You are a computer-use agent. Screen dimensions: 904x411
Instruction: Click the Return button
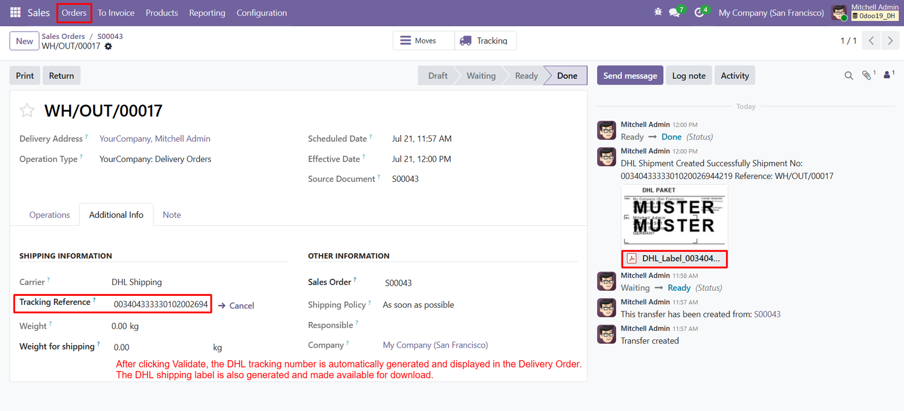click(x=62, y=76)
